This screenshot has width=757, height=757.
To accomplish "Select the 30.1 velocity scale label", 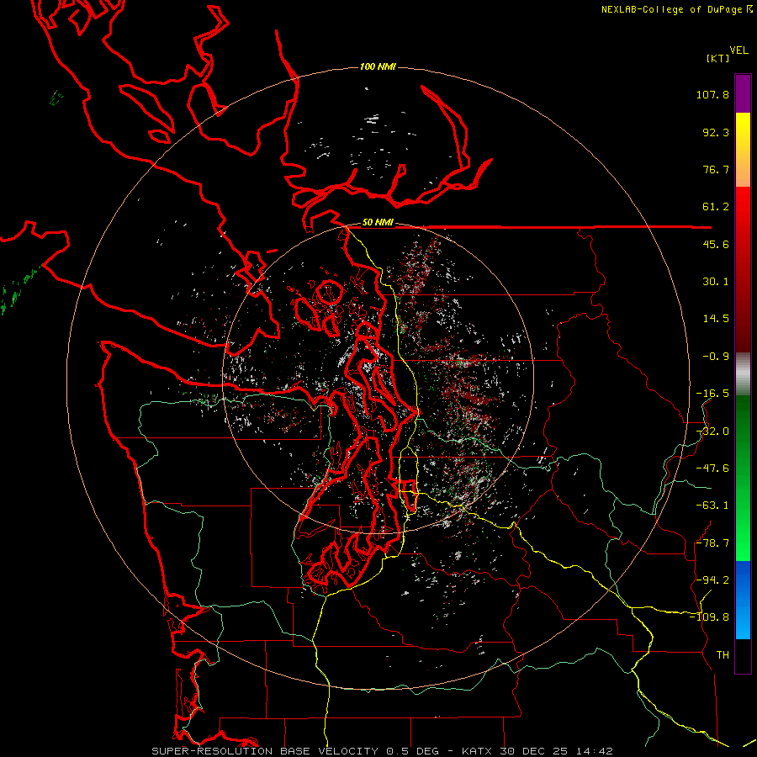I will [716, 282].
